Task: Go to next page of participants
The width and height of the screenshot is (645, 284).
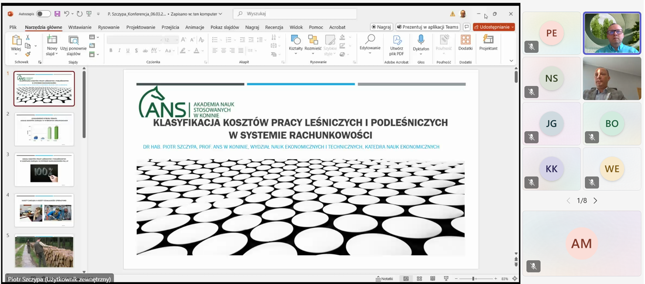Action: pos(595,201)
